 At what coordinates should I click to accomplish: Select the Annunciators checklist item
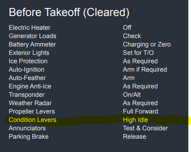click(x=27, y=128)
